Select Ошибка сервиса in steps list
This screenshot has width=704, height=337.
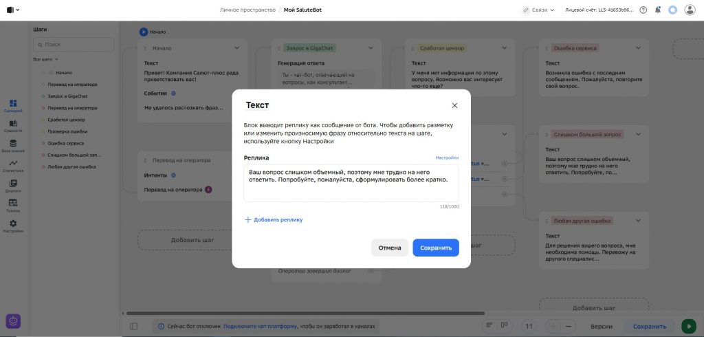click(x=65, y=143)
